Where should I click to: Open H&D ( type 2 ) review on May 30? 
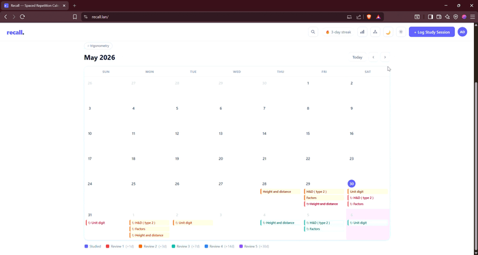(x=367, y=198)
